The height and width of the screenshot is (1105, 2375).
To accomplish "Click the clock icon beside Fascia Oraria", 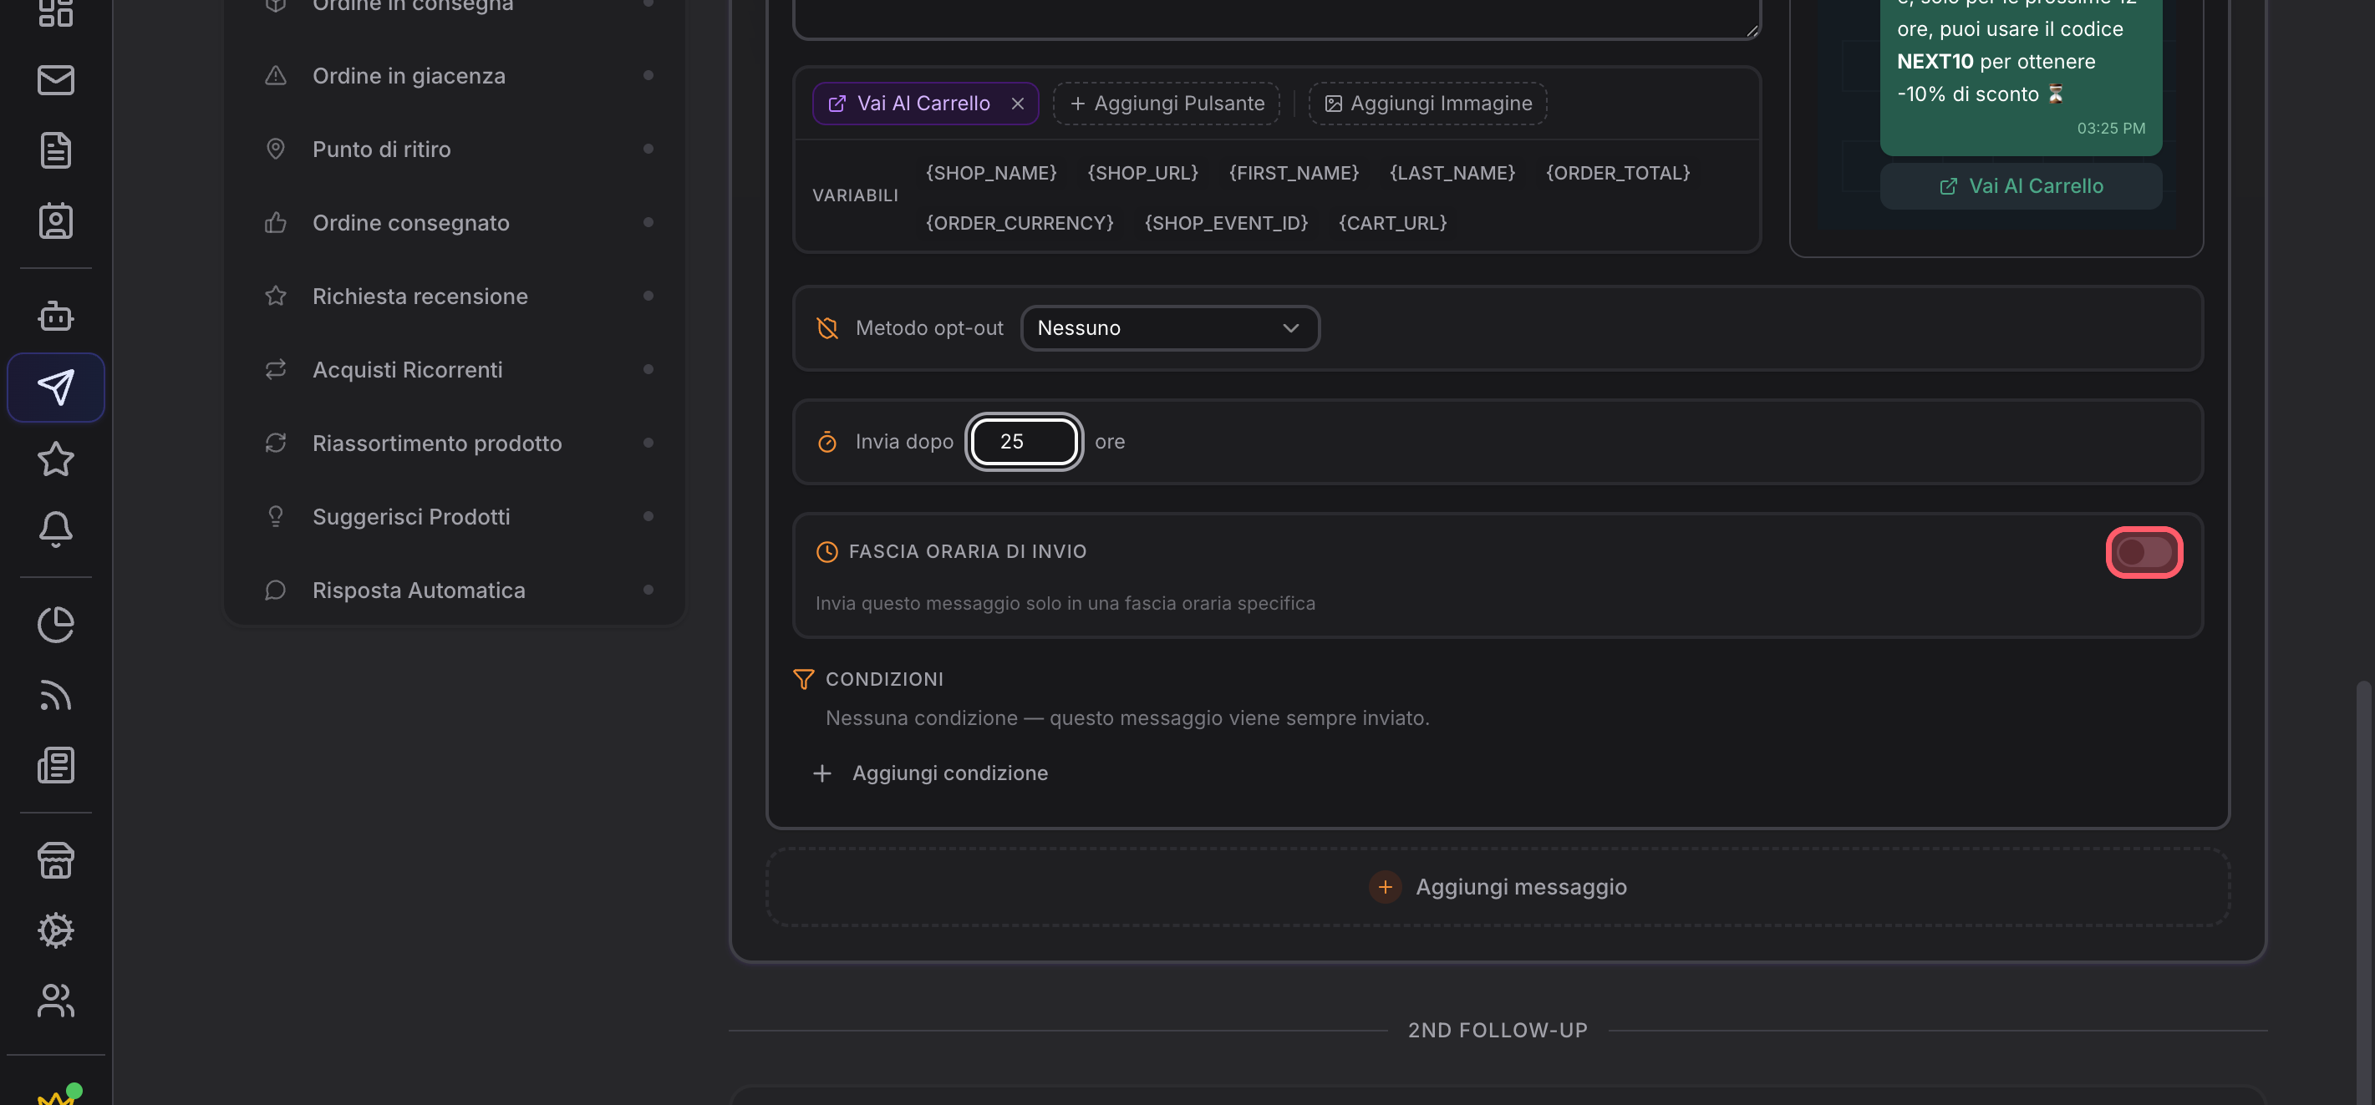I will (x=827, y=551).
